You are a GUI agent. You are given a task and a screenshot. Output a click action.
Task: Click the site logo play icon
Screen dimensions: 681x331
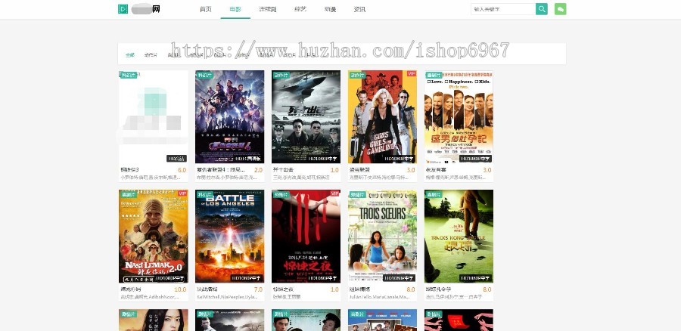123,8
